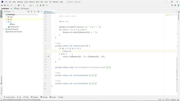
Task: Expand folded iterativeSum method body
Action: 94,75
